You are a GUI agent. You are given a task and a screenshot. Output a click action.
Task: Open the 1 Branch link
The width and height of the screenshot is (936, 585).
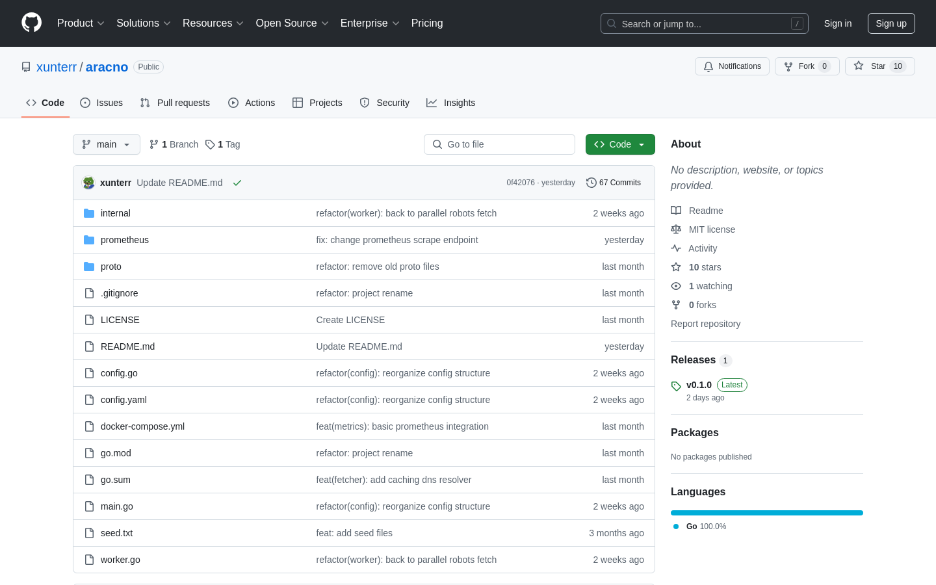click(x=174, y=144)
